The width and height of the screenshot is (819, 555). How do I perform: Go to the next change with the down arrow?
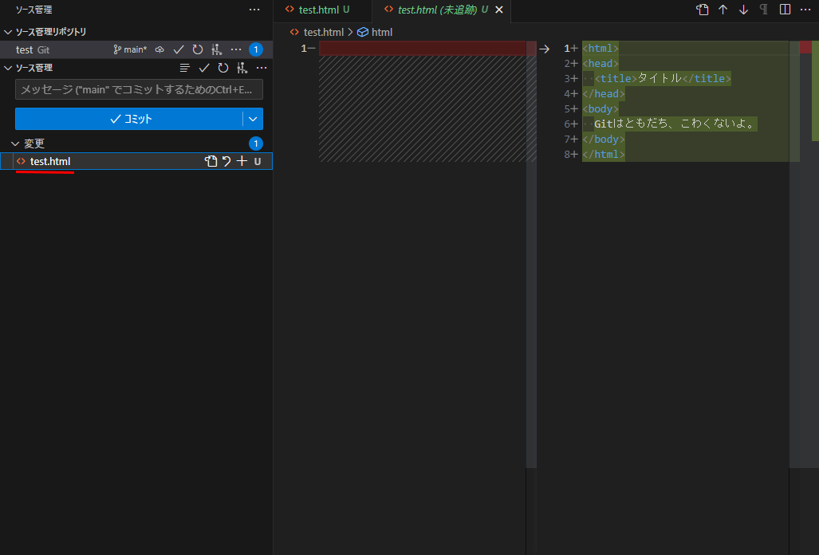[743, 10]
